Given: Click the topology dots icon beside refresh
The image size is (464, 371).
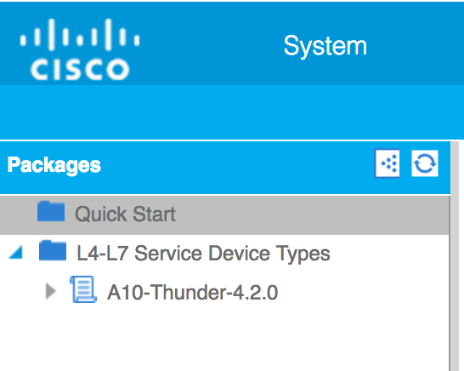Looking at the screenshot, I should [387, 163].
